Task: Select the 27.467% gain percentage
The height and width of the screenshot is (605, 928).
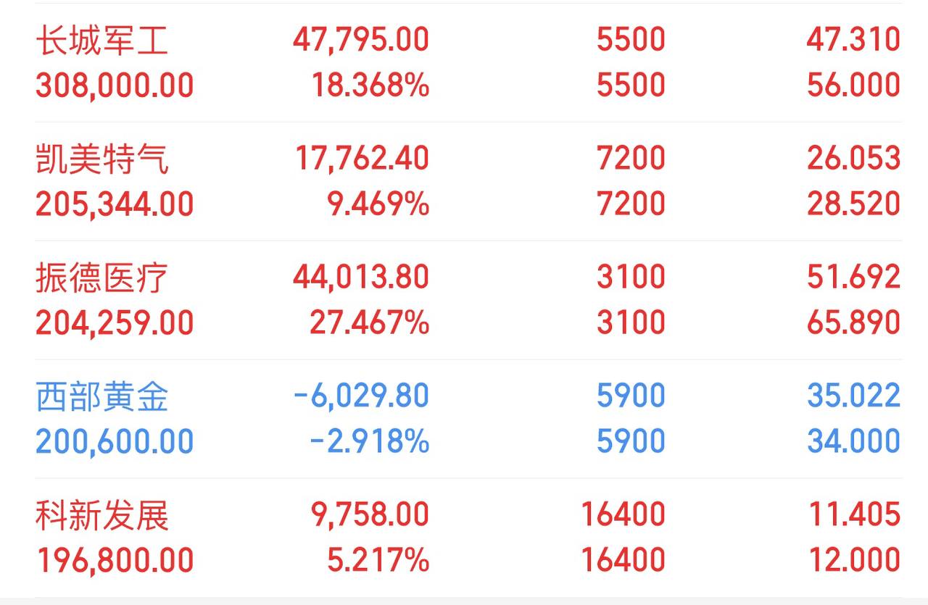Action: click(x=370, y=323)
